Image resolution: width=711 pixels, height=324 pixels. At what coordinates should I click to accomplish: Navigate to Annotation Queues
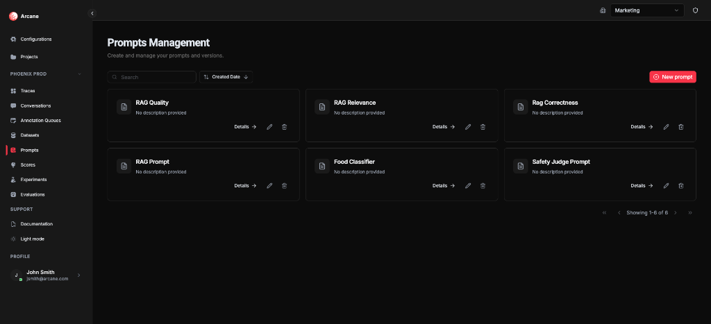pos(40,121)
